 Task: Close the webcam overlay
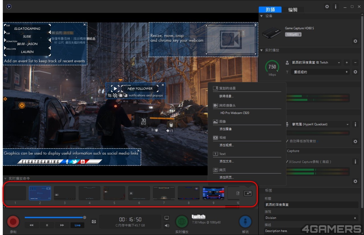pyautogui.click(x=255, y=25)
